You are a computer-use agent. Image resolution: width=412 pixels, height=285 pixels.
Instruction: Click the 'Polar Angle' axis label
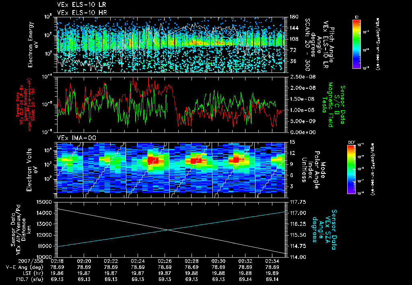(317, 170)
